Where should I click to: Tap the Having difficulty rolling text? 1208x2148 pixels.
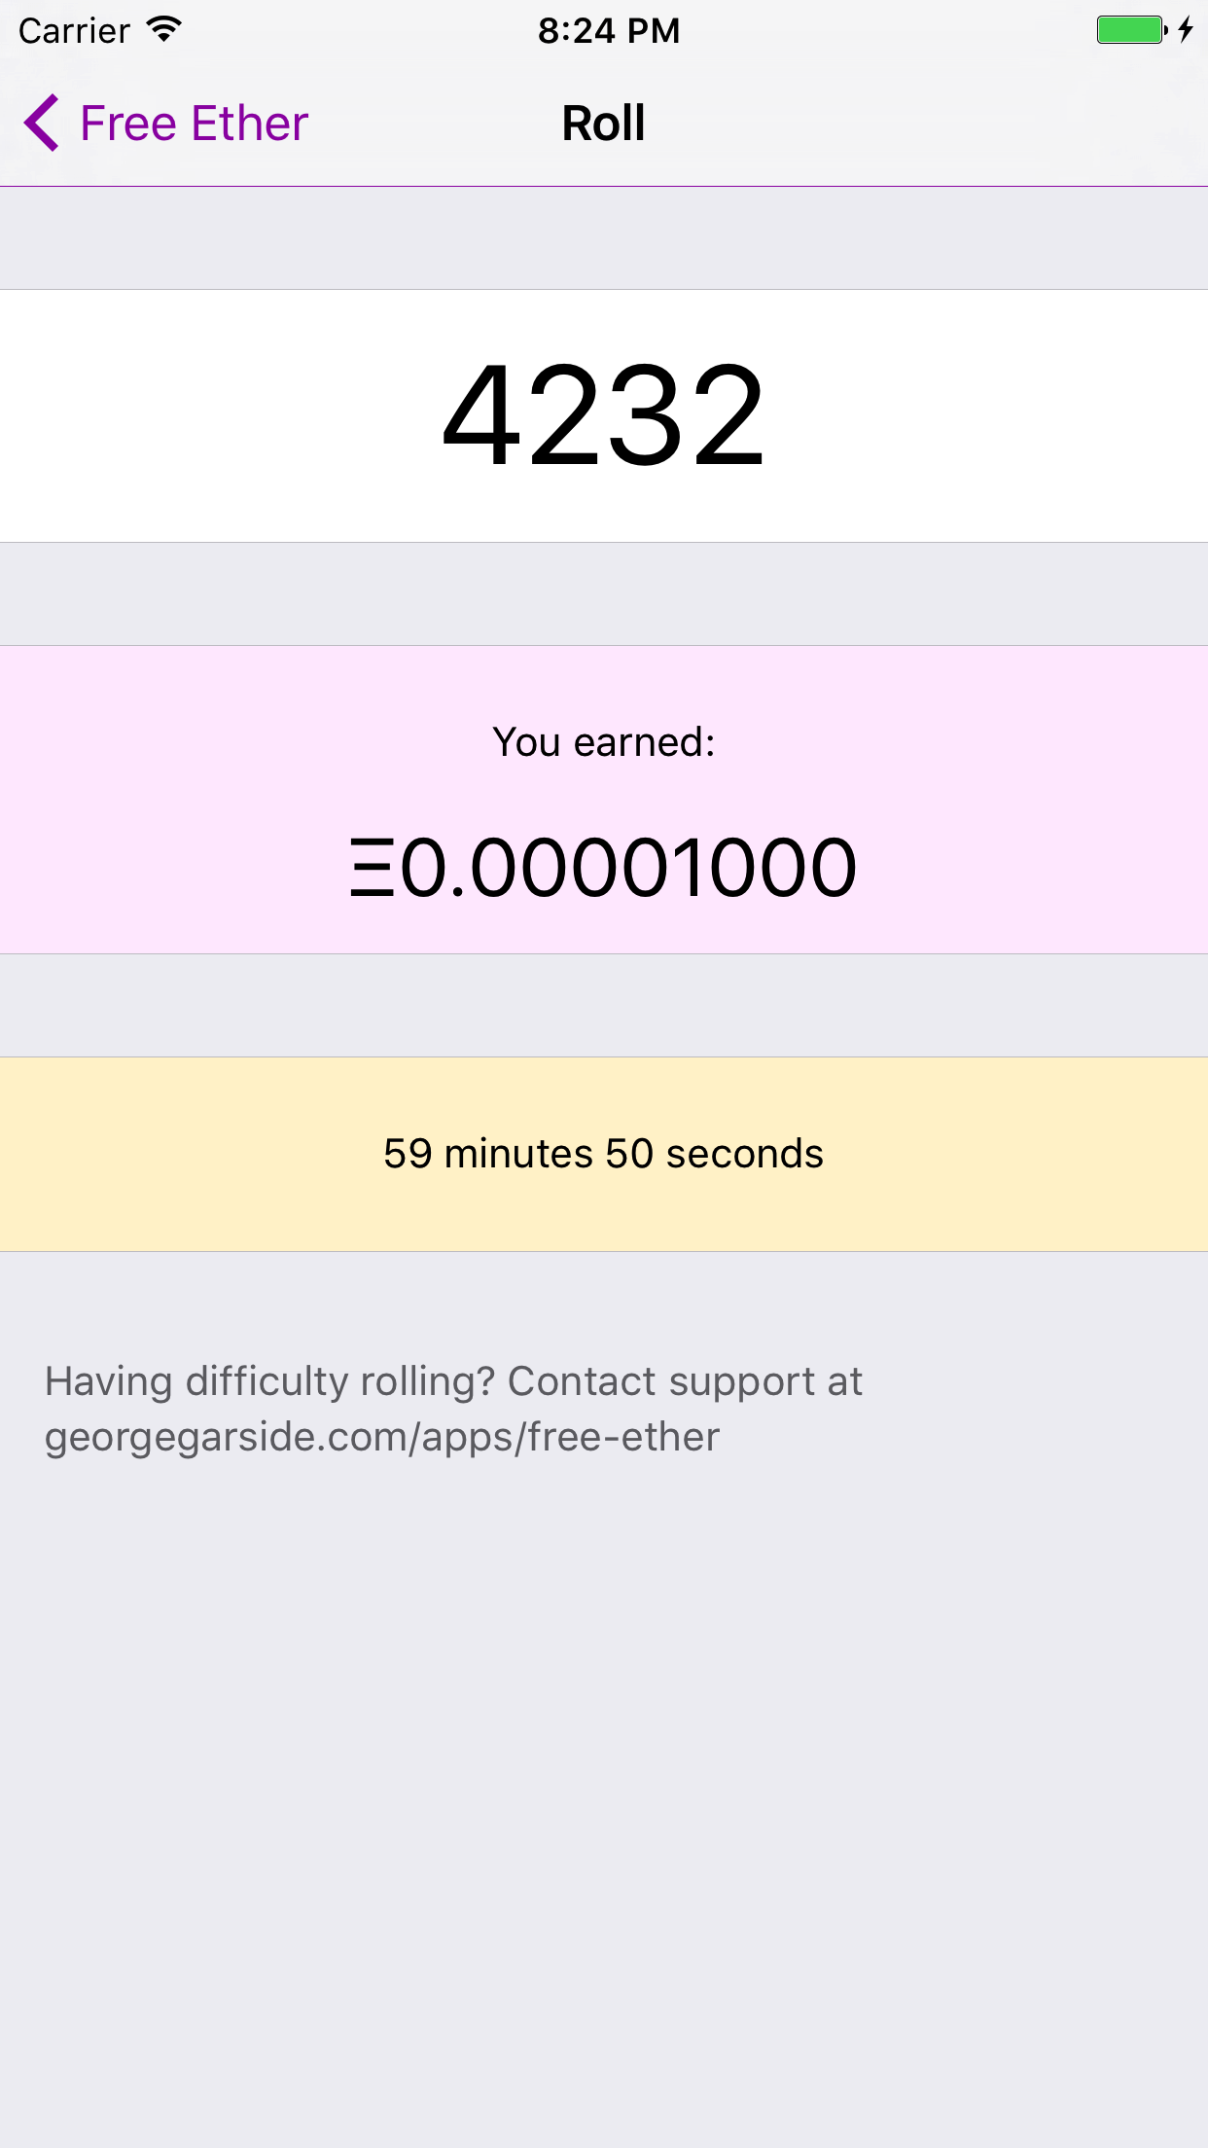270,1381
